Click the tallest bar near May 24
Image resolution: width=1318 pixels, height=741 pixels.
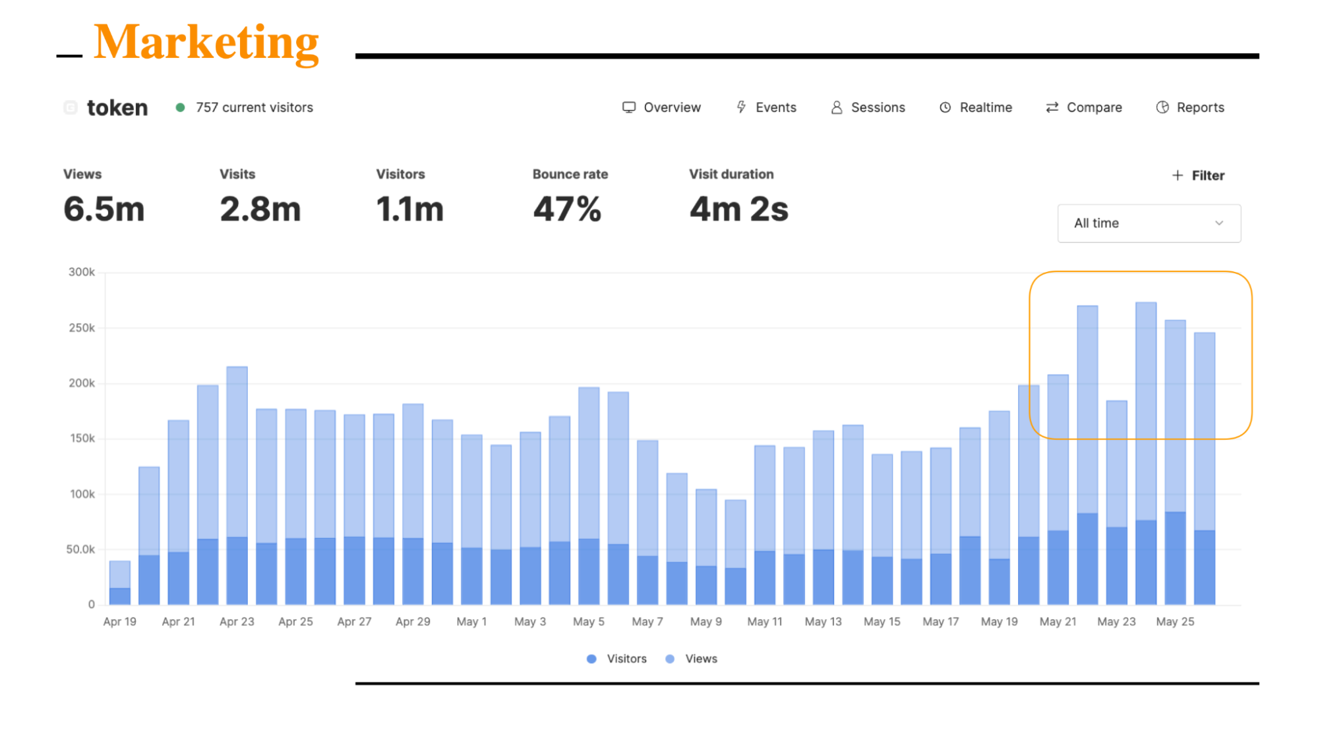(x=1145, y=408)
